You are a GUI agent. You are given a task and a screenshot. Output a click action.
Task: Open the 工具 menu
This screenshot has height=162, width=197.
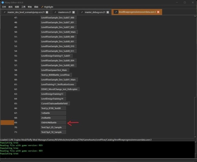tap(23, 7)
